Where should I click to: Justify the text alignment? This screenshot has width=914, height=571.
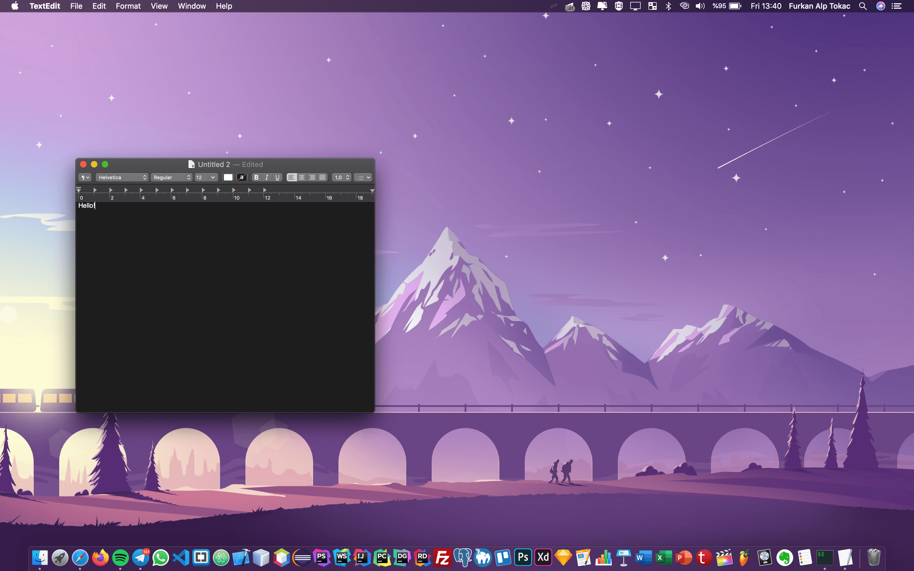tap(322, 178)
